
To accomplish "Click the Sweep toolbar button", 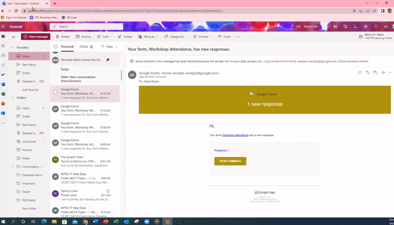I will (125, 37).
